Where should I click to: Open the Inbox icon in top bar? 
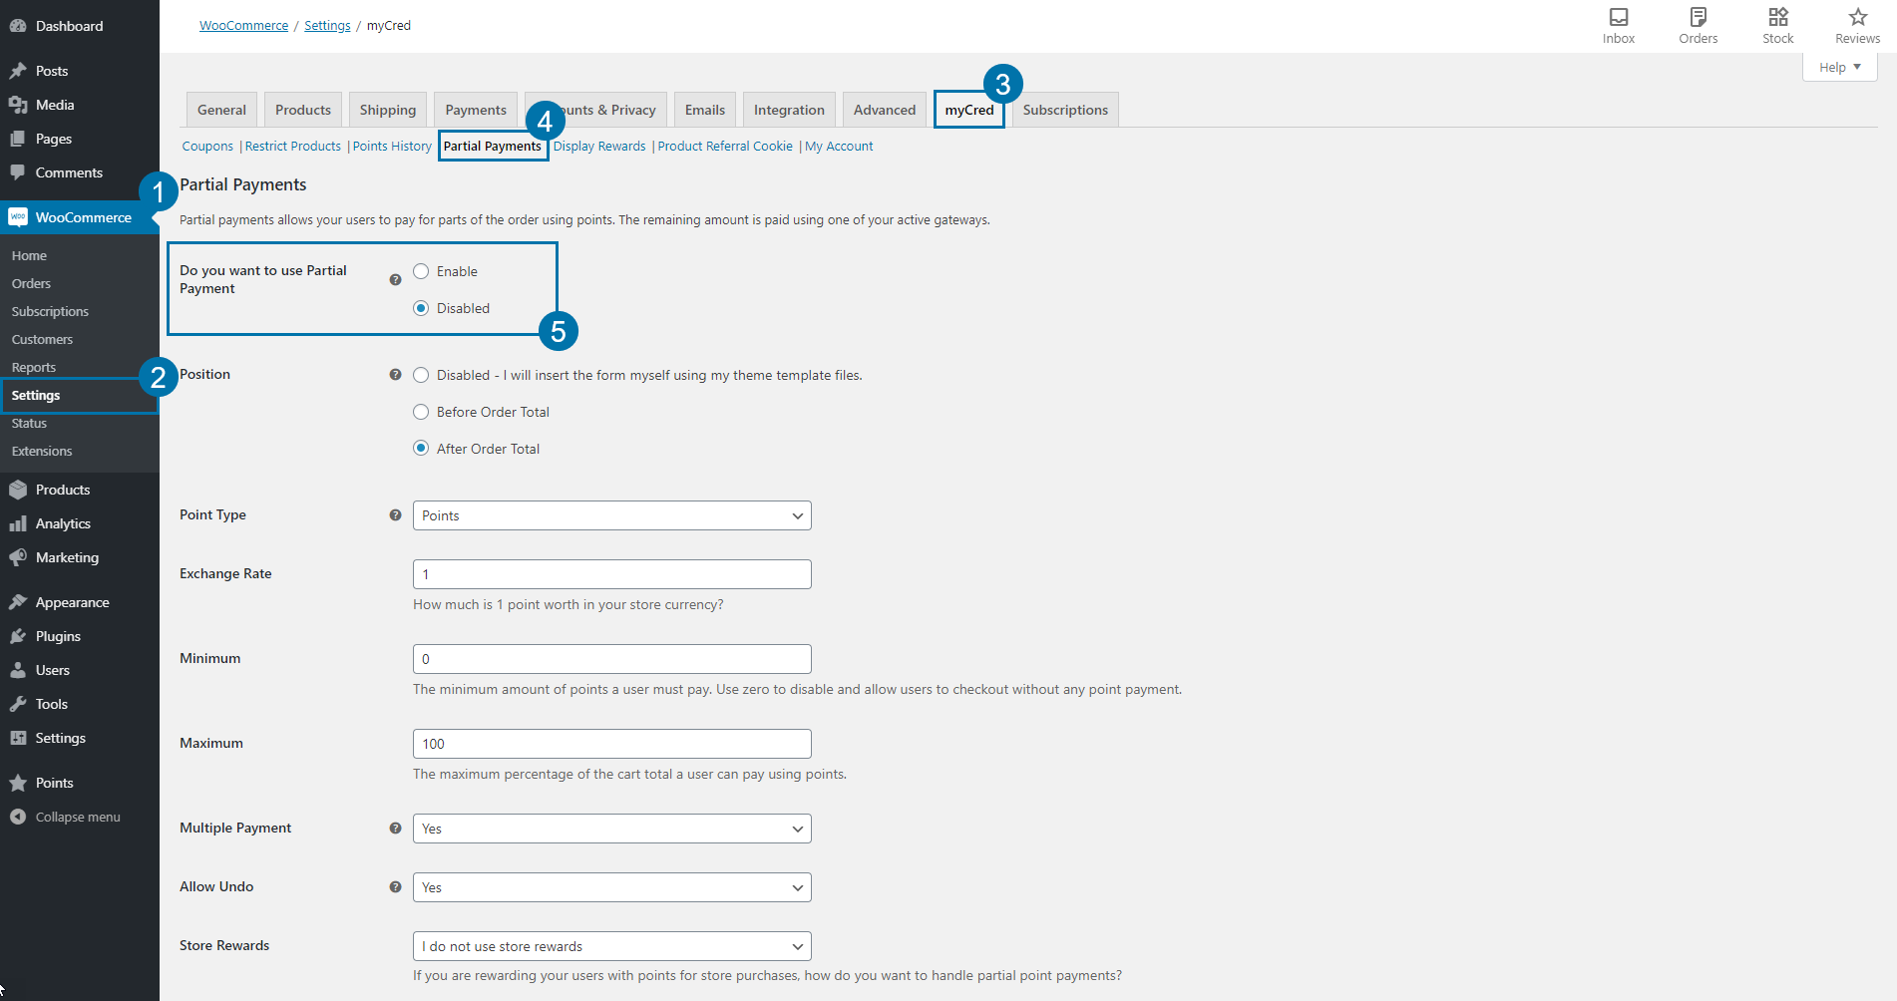(x=1619, y=17)
